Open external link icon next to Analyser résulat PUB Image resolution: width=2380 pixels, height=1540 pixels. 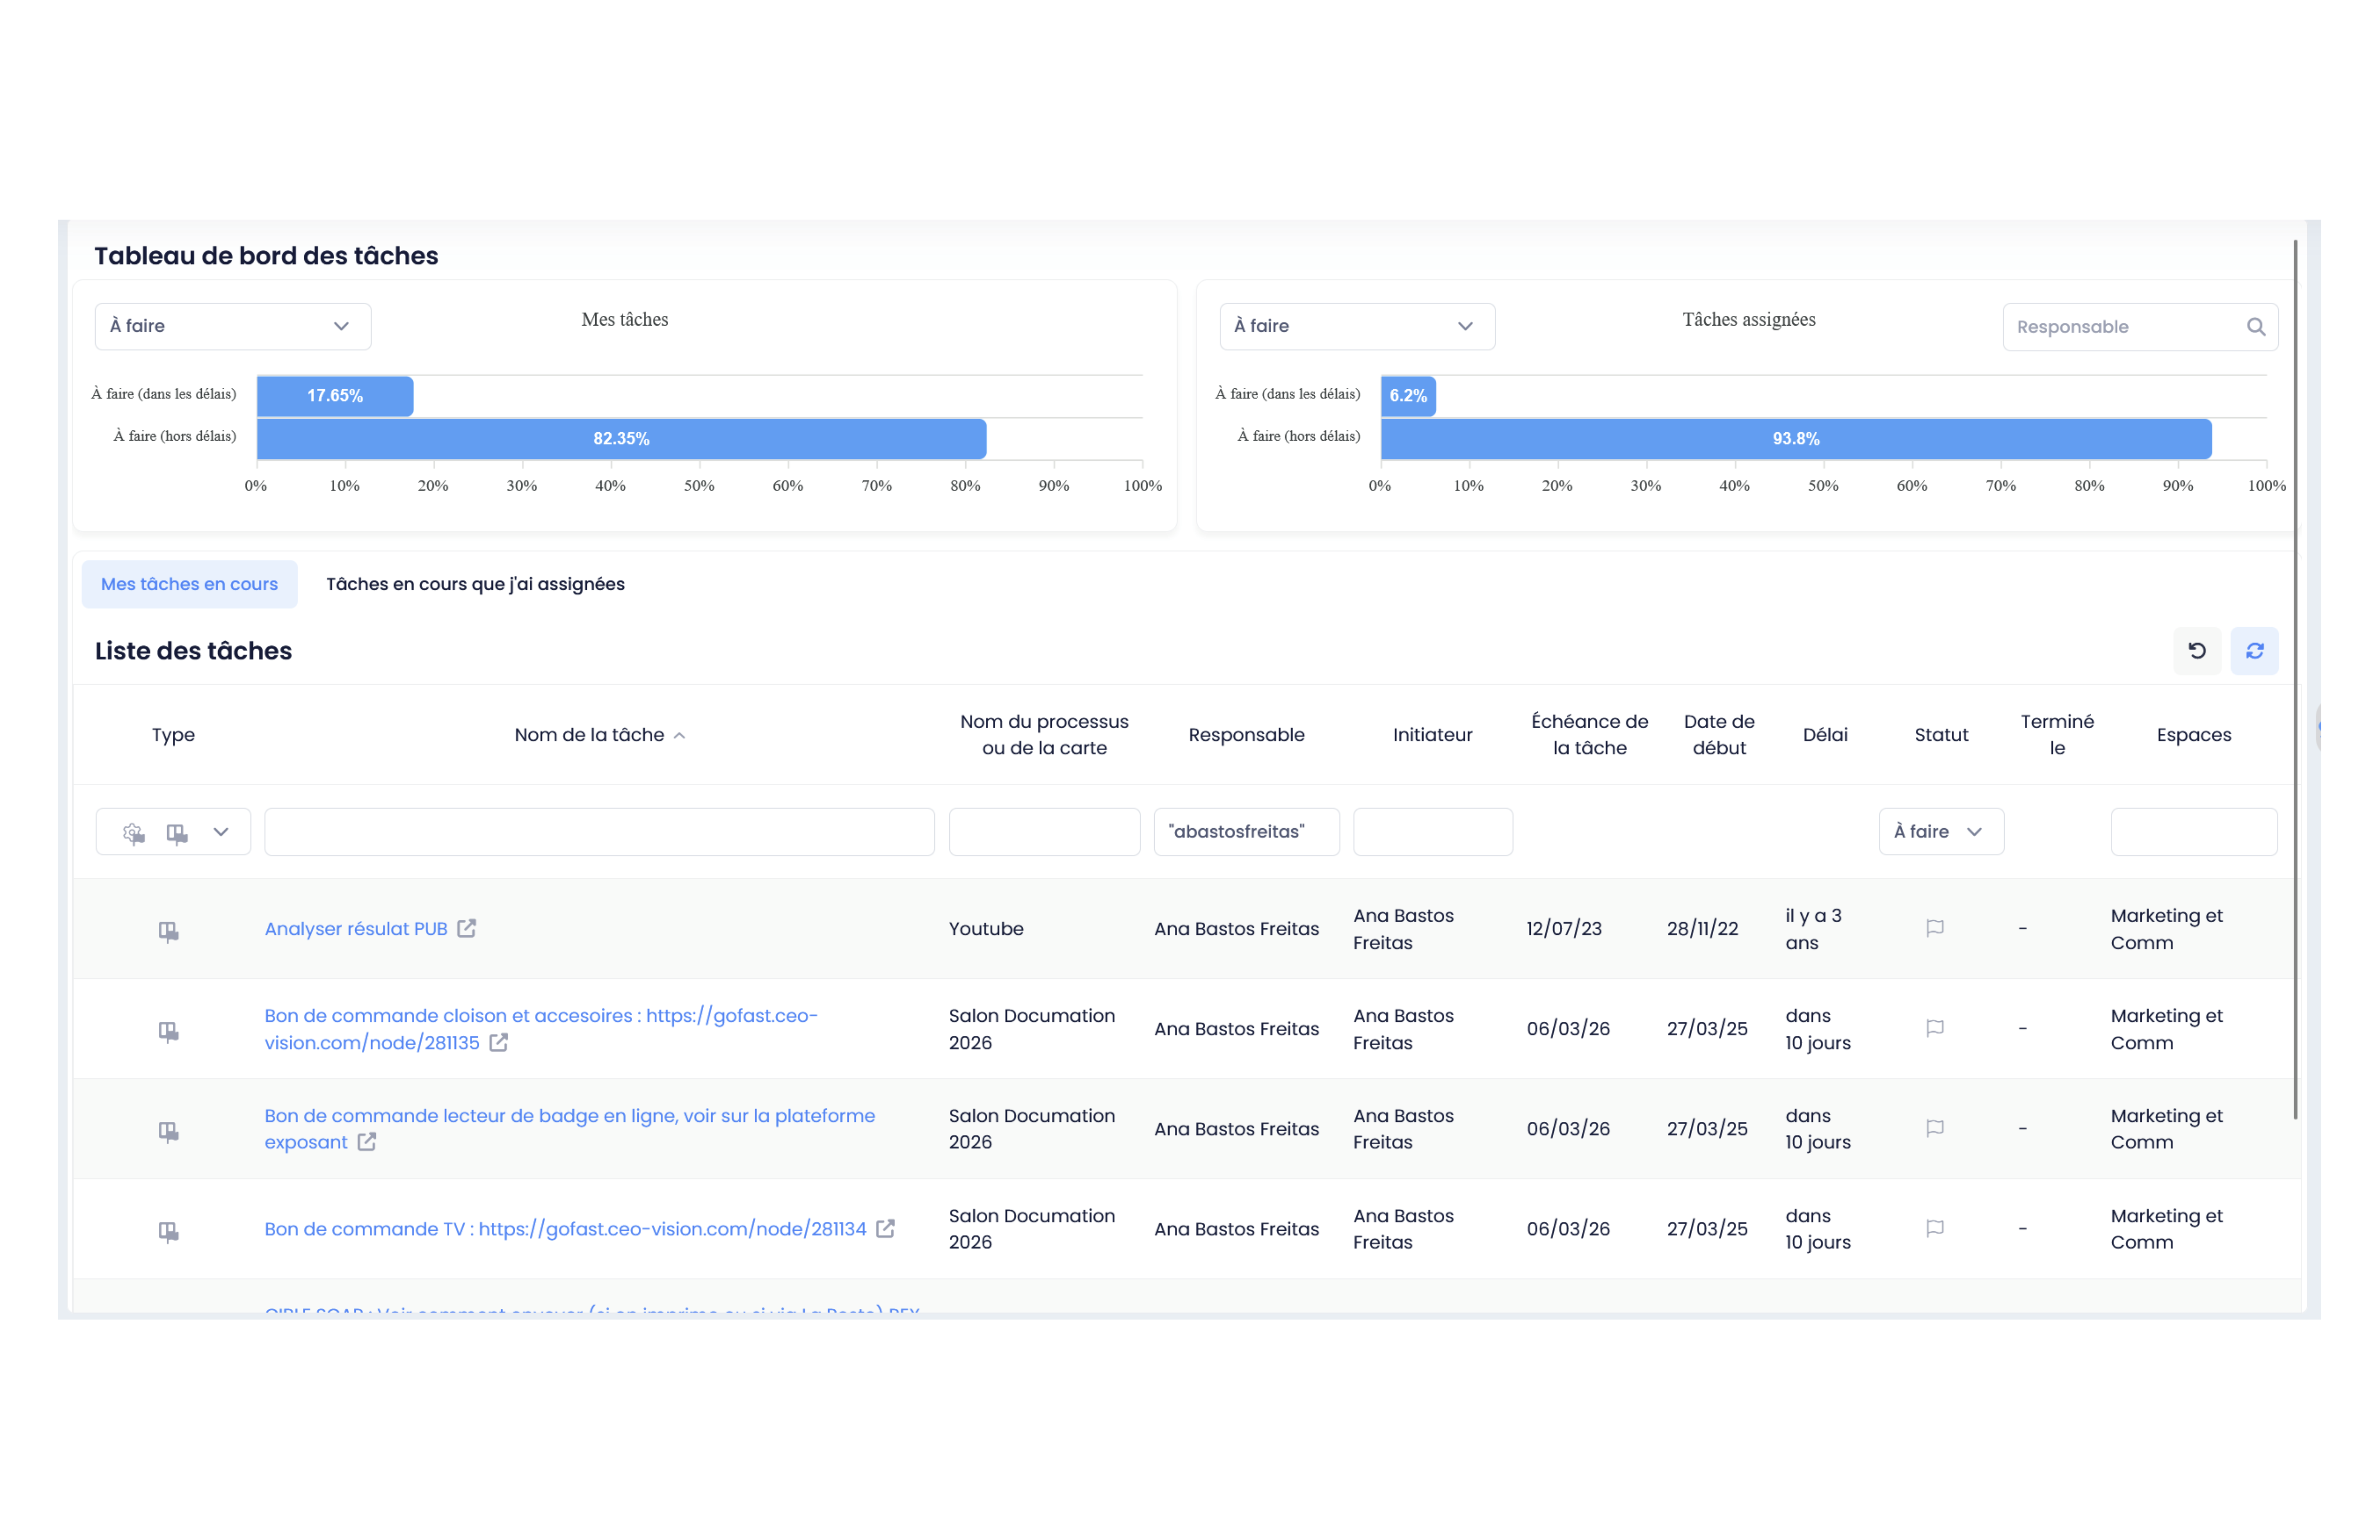(467, 928)
